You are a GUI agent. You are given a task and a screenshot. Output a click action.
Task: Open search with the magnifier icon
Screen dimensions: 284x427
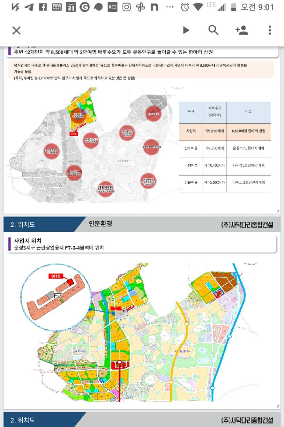(x=213, y=30)
